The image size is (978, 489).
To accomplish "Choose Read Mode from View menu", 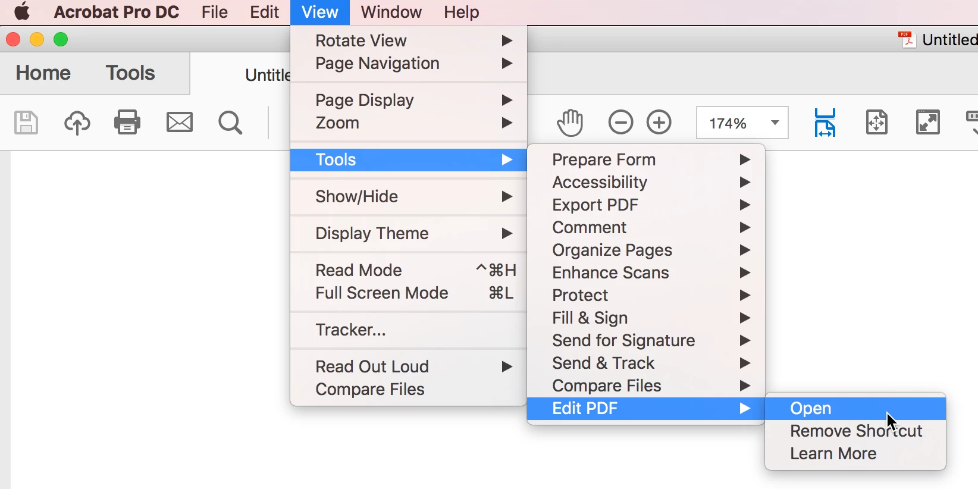I will point(409,270).
